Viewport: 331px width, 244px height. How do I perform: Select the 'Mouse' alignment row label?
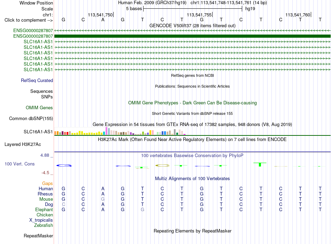coord(46,199)
